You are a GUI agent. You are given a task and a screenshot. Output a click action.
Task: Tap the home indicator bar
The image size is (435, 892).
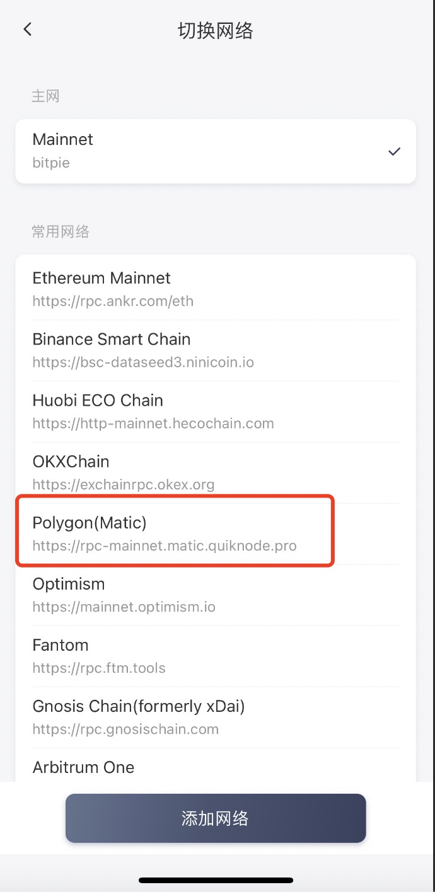coord(216,880)
